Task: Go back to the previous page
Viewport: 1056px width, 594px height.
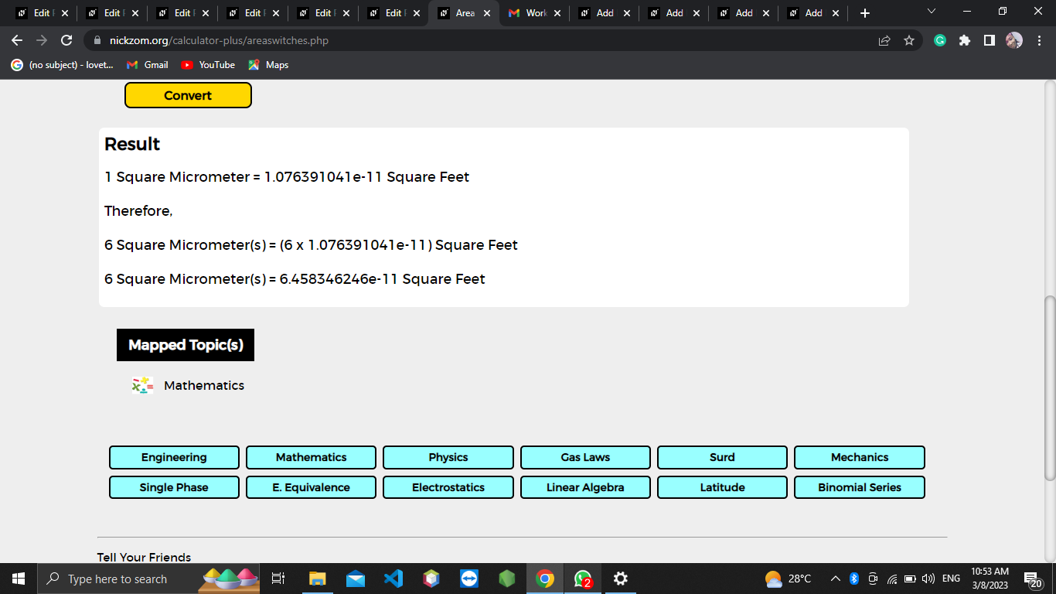Action: pyautogui.click(x=17, y=40)
